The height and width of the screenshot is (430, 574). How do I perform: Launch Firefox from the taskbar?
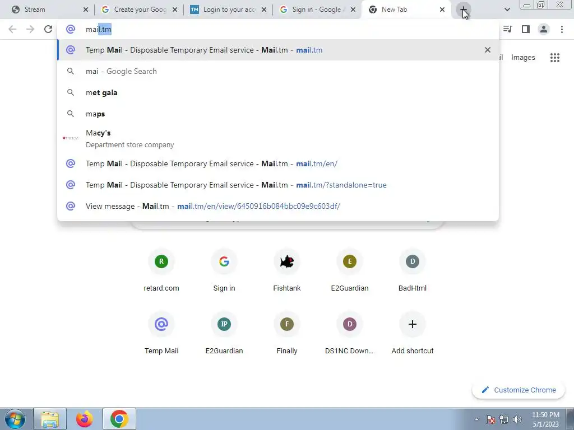point(85,419)
